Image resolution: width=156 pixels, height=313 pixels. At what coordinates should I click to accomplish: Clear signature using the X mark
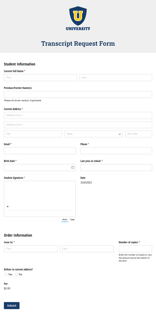(7, 206)
